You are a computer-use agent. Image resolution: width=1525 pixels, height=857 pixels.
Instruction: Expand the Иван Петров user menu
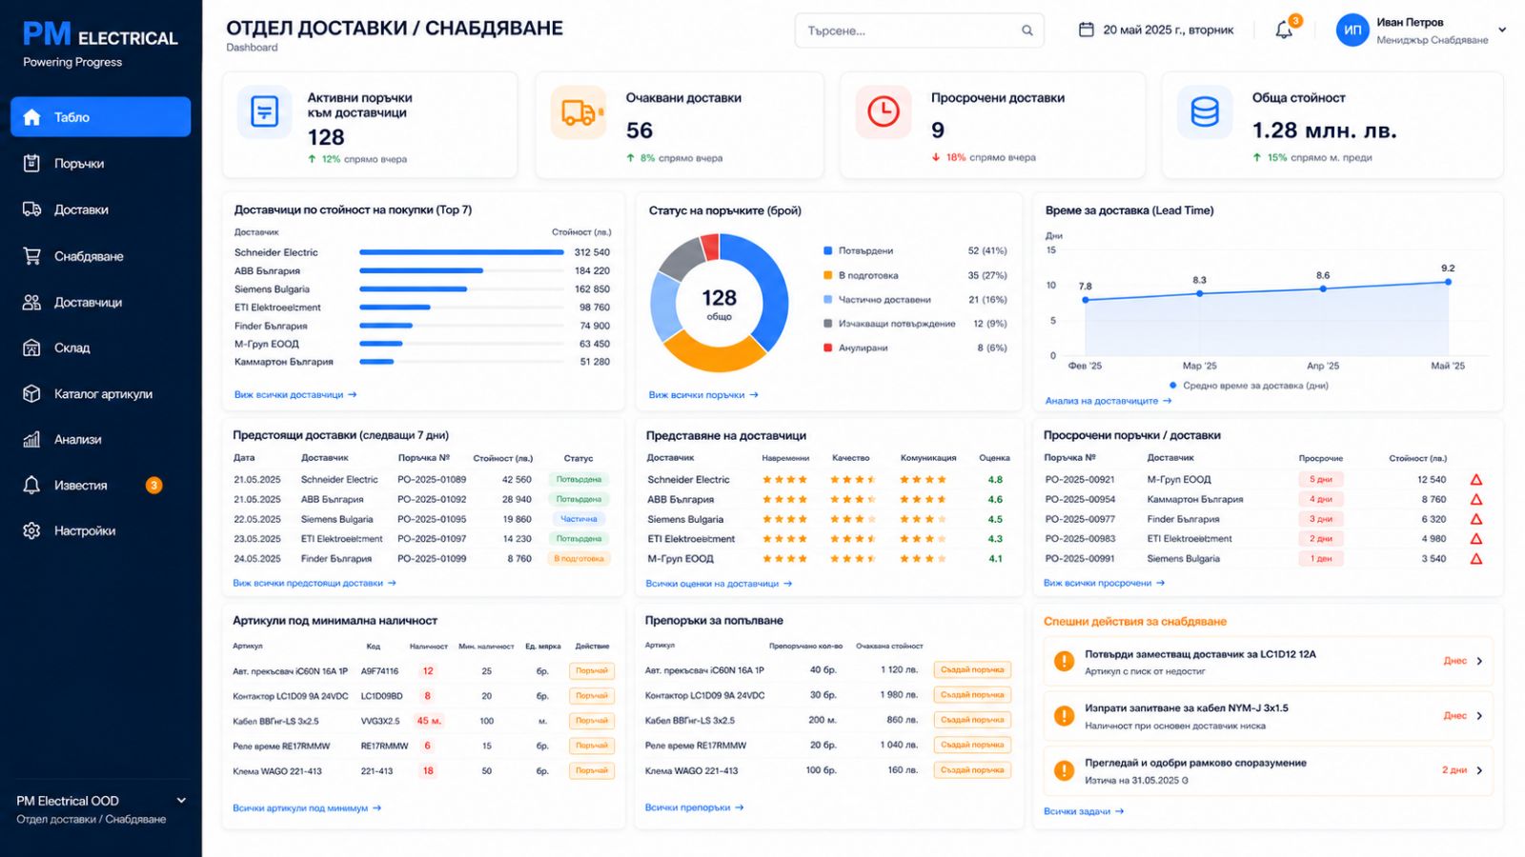point(1502,30)
